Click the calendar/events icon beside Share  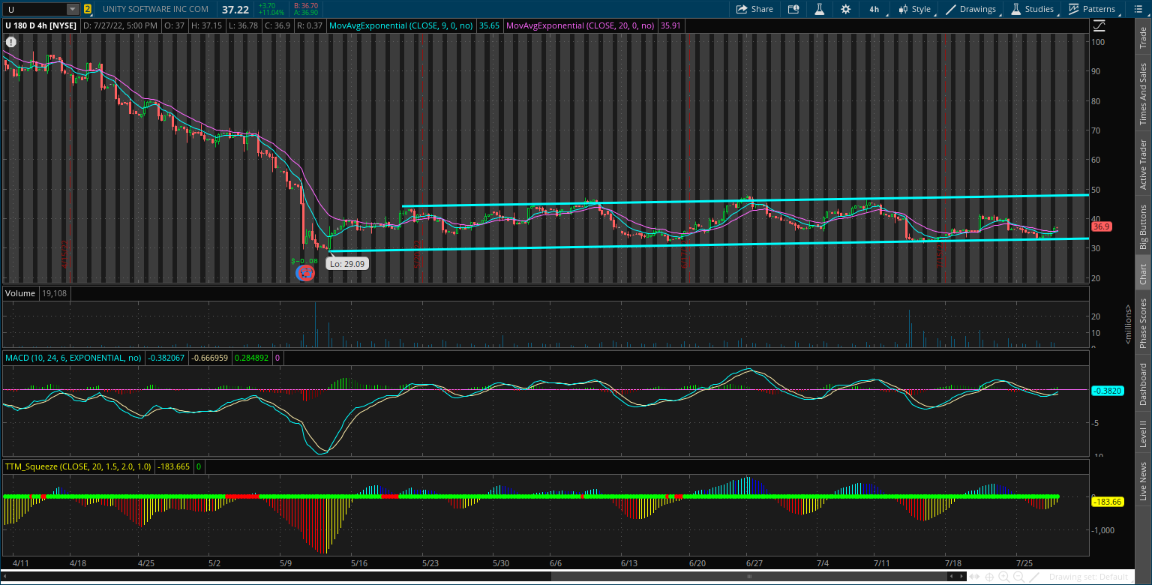(x=793, y=9)
